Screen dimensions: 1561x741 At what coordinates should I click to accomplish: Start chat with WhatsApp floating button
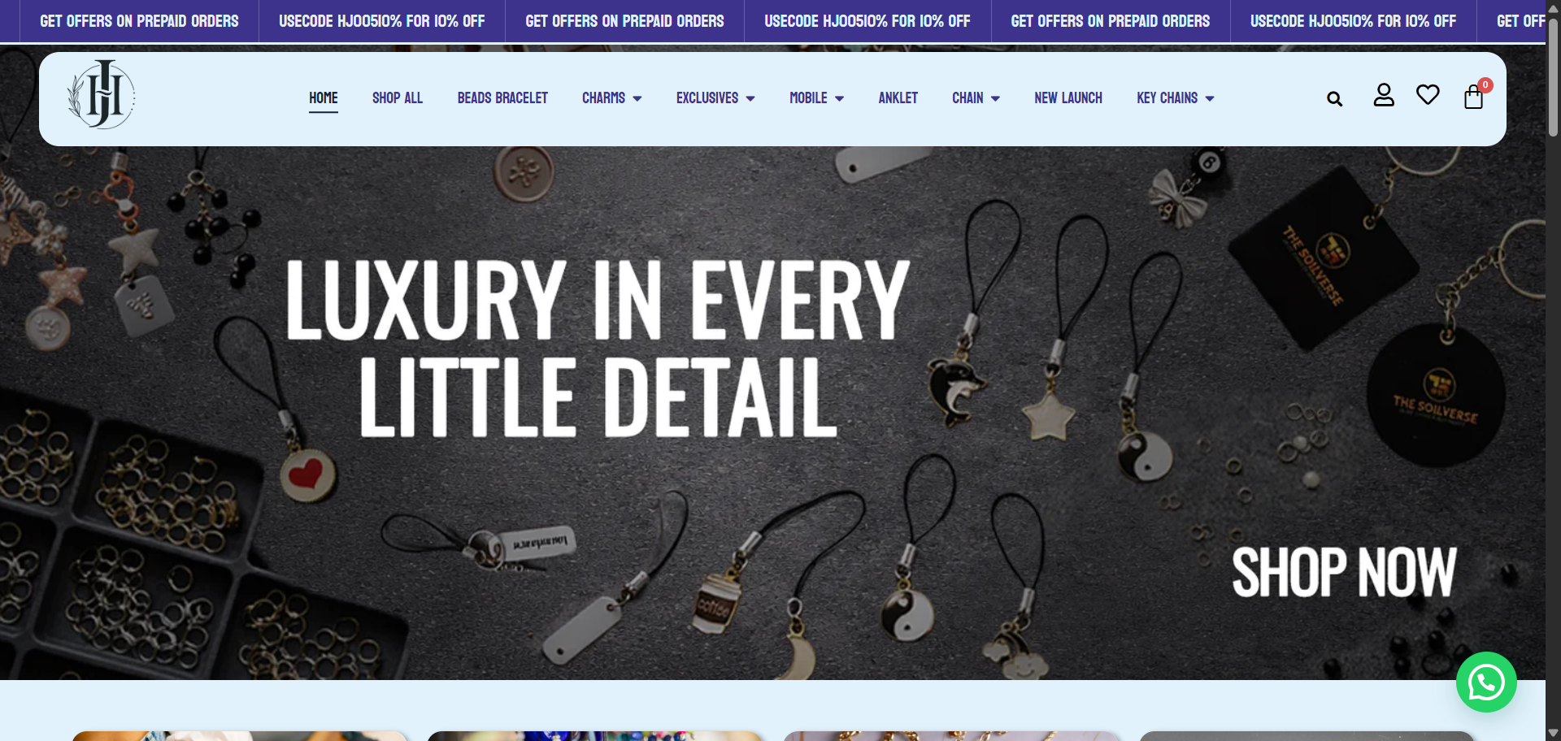1486,682
